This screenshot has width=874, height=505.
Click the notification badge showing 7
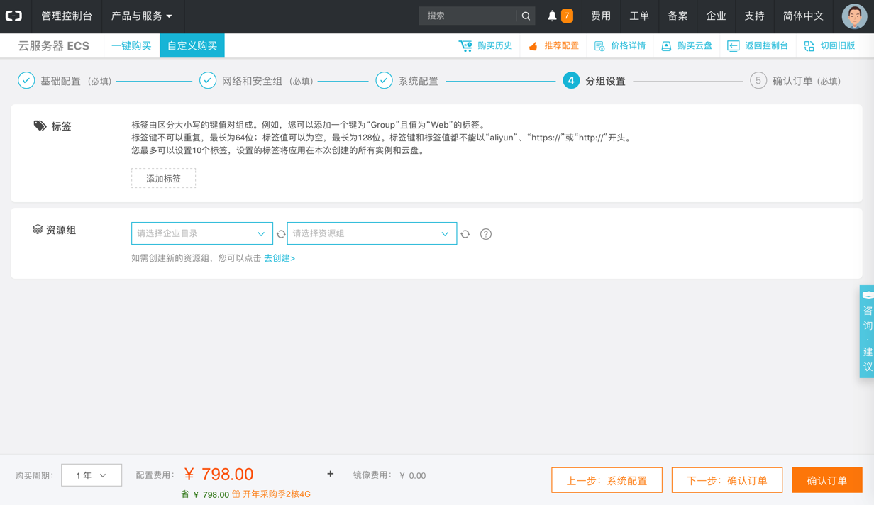pyautogui.click(x=567, y=16)
